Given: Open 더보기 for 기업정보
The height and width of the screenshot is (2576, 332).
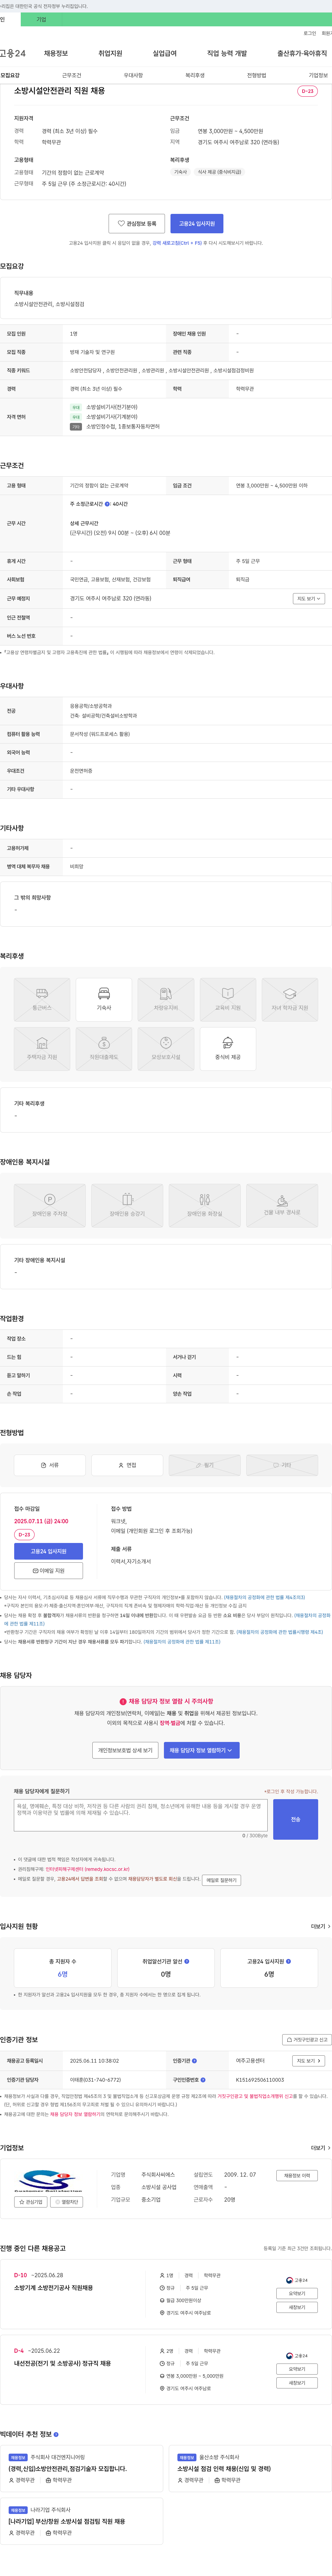Looking at the screenshot, I should coord(320,2148).
